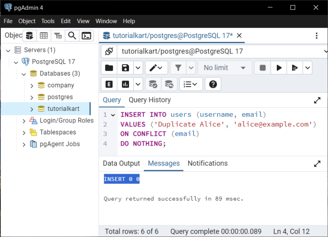Open the filter options dropdown arrow
Viewport: 328px width, 237px height.
pos(191,68)
